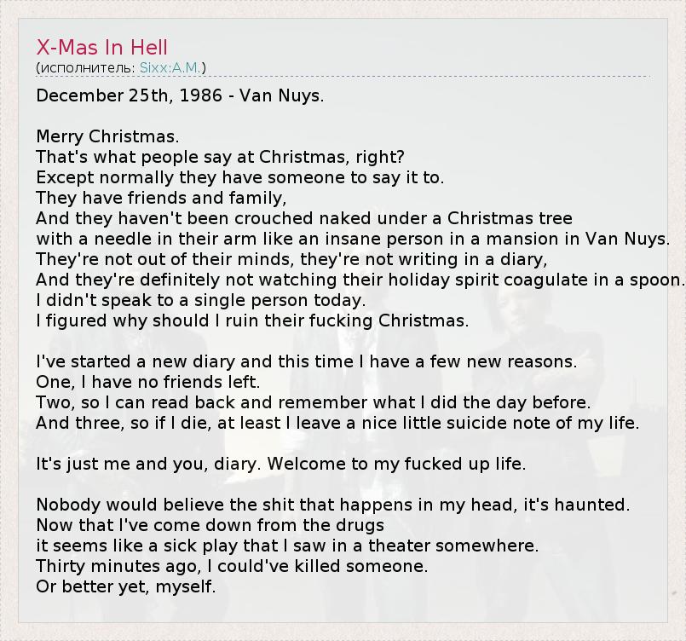
Task: Click the 'One, I have no friends left.' line
Action: 148,382
